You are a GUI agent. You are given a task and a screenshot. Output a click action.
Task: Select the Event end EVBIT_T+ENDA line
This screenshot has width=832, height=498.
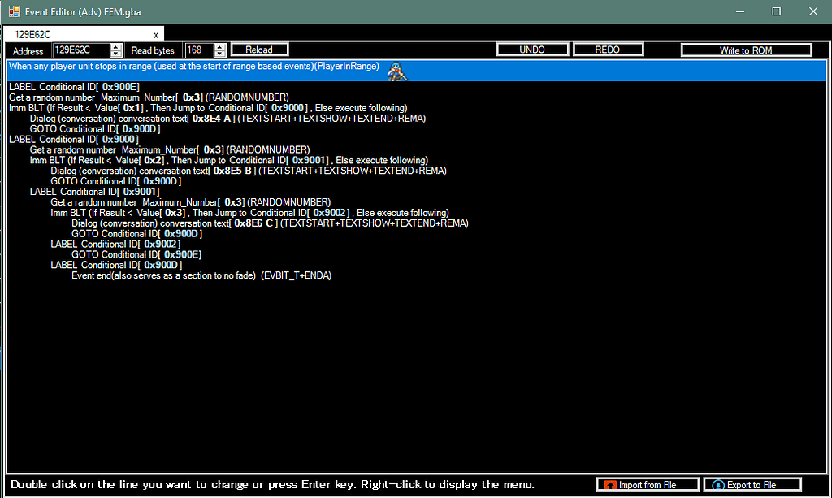(x=201, y=275)
